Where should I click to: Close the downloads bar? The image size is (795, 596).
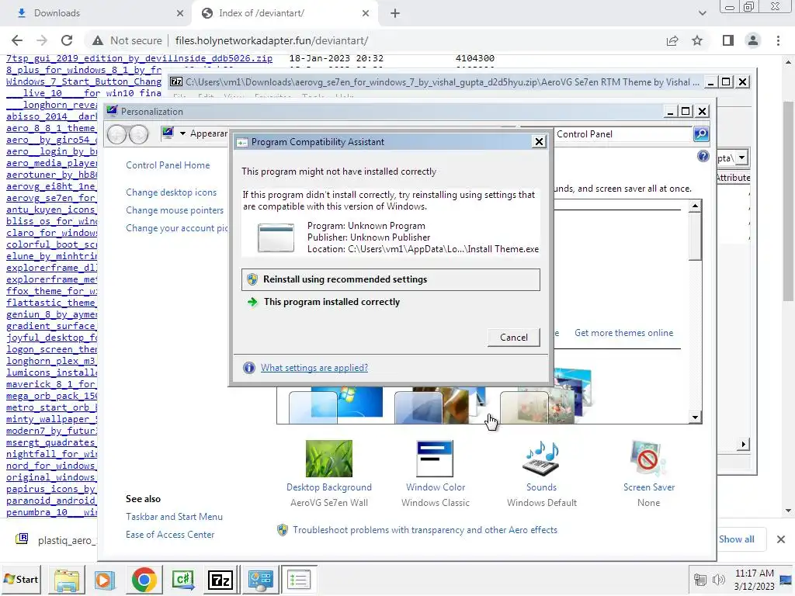(x=781, y=539)
